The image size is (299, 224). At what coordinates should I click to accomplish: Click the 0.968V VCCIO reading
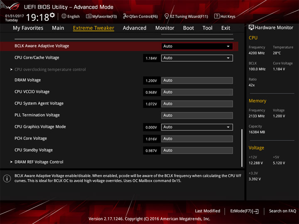[x=151, y=92]
